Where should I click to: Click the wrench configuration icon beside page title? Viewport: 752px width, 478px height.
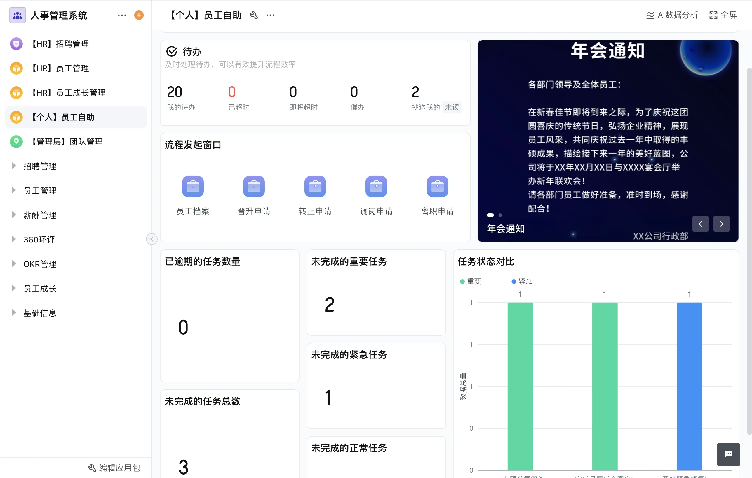254,15
